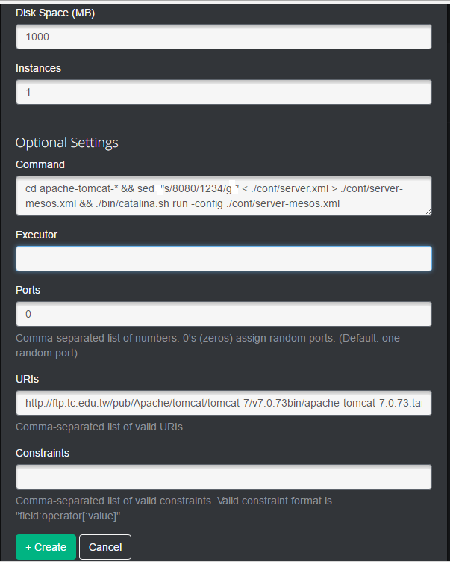Focus the Instances number field
The image size is (453, 562).
223,93
